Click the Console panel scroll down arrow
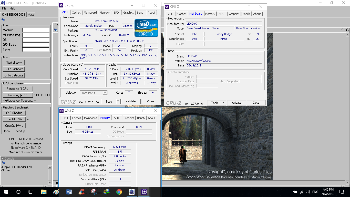 click(x=50, y=182)
